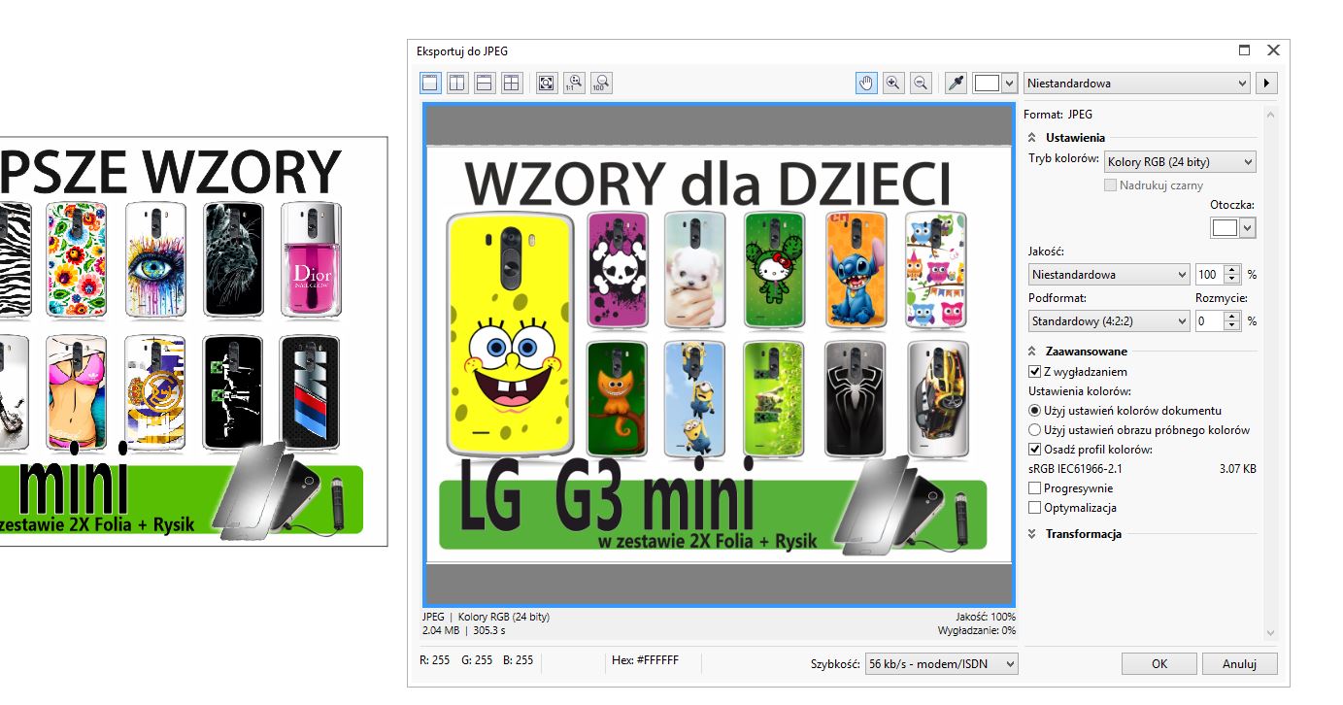Click the 'Jakość' percentage value field
The height and width of the screenshot is (705, 1343).
(x=1208, y=275)
